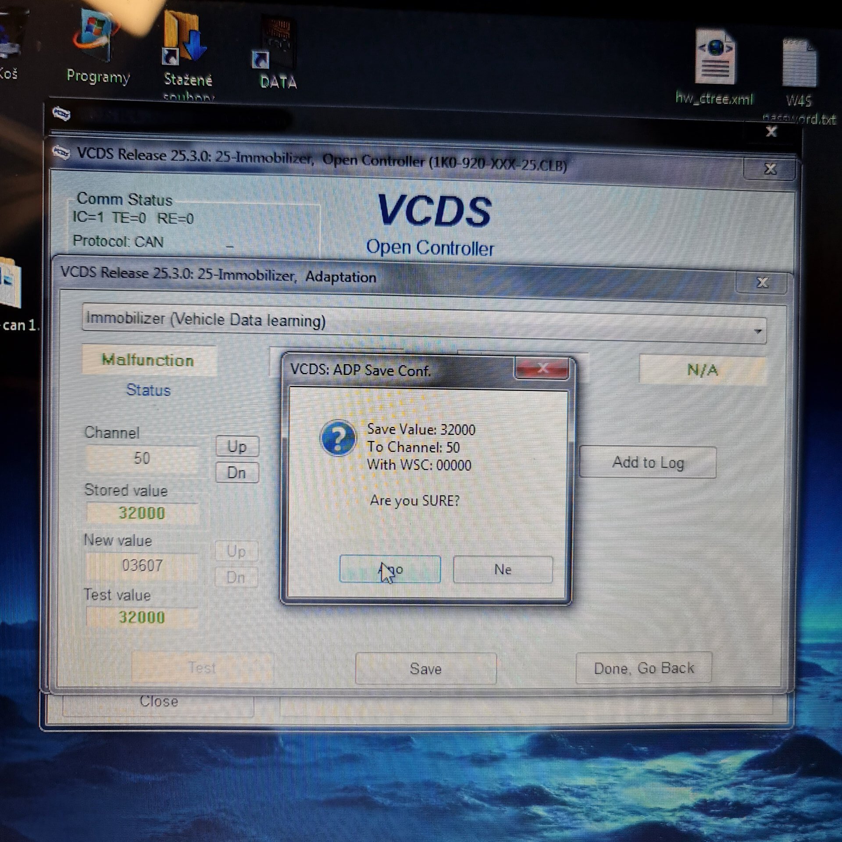Click the Add to Log button
Viewport: 842px width, 842px height.
[x=648, y=462]
